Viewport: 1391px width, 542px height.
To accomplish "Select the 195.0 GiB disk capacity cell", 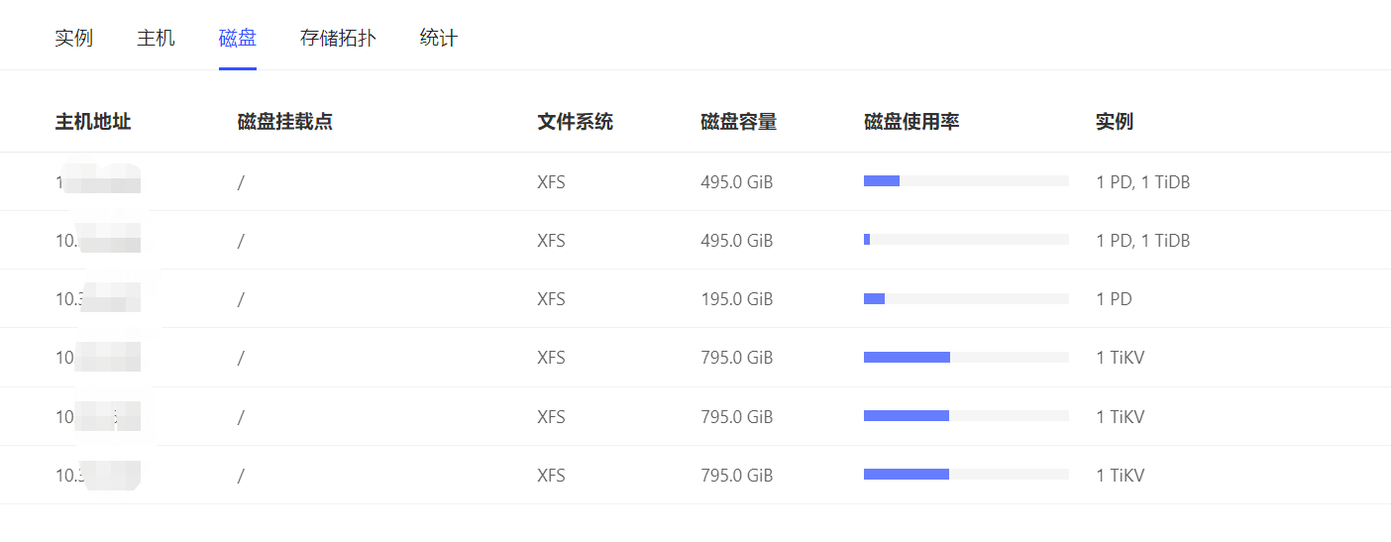I will coord(736,299).
